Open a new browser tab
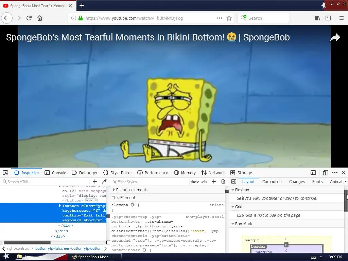 click(82, 5)
